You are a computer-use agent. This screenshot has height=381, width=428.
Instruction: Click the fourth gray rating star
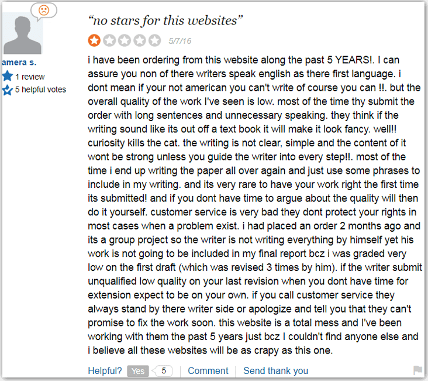[140, 40]
